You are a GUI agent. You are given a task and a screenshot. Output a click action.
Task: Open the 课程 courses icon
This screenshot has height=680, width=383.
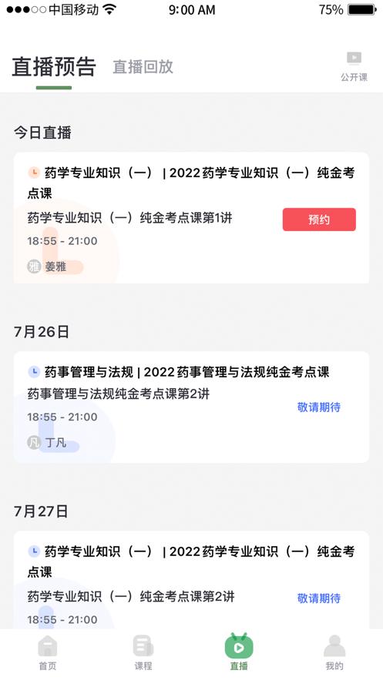(x=143, y=646)
